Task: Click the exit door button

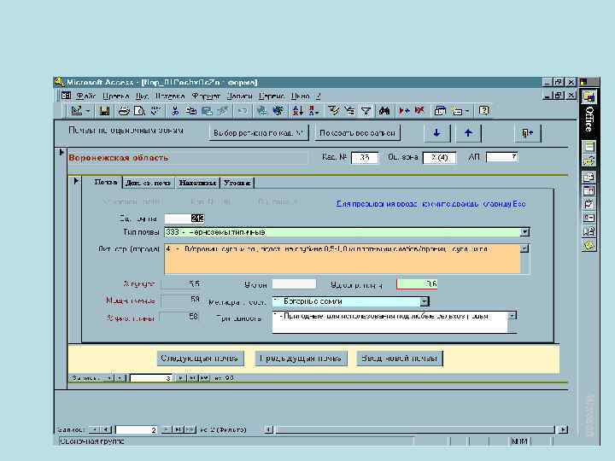Action: coord(527,133)
